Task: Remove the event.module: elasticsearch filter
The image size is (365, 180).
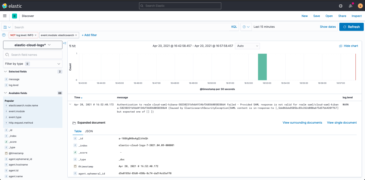Action: (76, 35)
